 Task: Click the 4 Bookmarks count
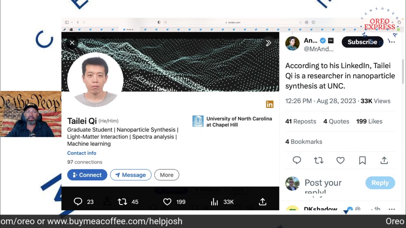(304, 142)
